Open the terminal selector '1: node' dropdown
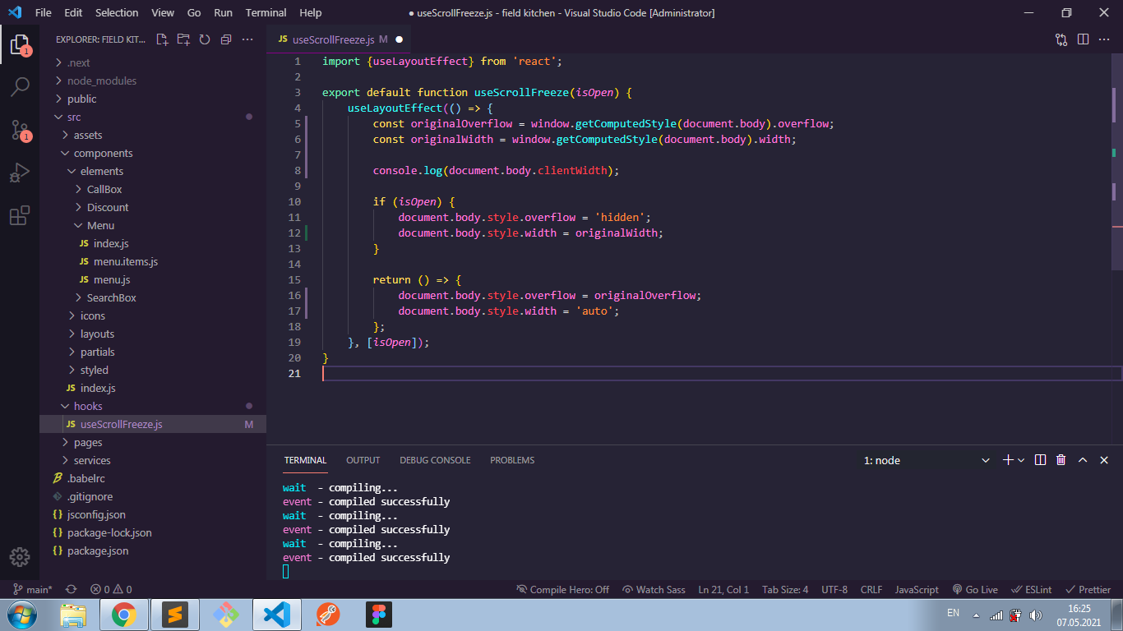 [x=927, y=460]
